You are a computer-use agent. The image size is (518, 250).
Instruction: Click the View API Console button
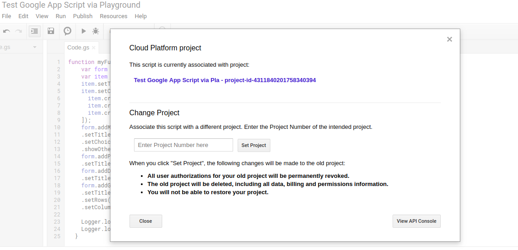coord(417,221)
